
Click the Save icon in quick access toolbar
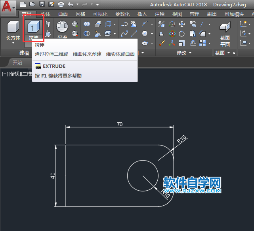pyautogui.click(x=42, y=5)
